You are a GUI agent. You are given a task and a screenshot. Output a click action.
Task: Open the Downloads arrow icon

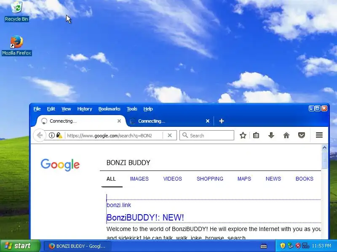271,135
